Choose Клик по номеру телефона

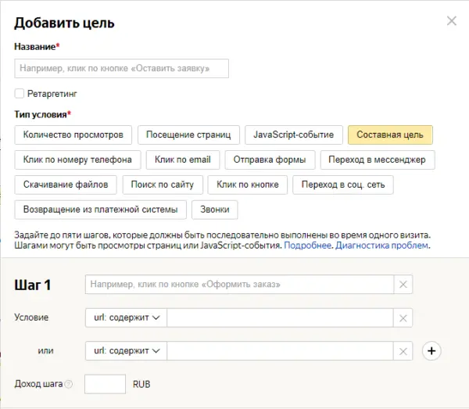77,160
